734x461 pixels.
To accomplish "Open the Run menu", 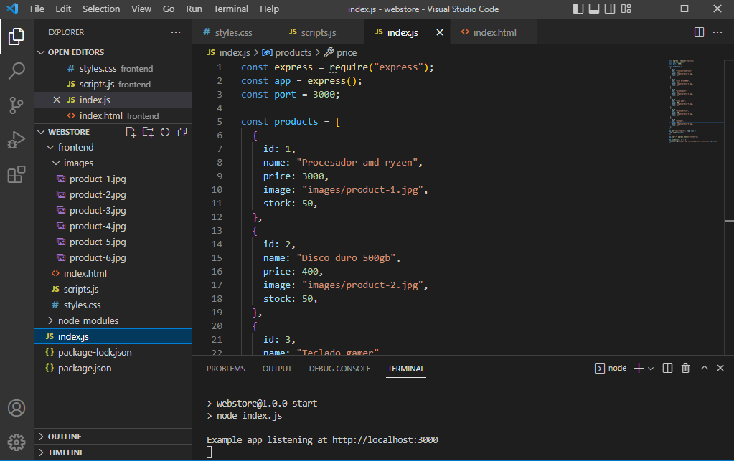I will [x=194, y=9].
